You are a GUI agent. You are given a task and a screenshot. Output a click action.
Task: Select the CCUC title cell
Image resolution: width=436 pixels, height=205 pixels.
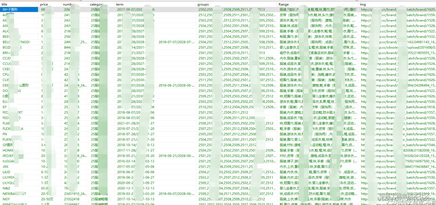20,64
